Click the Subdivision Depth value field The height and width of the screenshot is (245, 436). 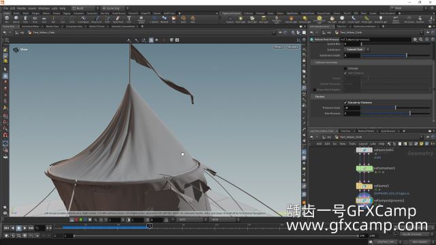[352, 56]
